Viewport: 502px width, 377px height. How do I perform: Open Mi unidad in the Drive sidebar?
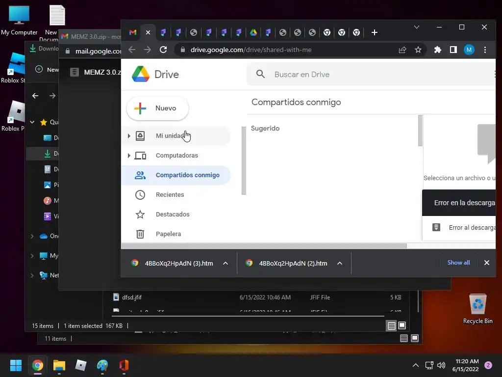[176, 136]
